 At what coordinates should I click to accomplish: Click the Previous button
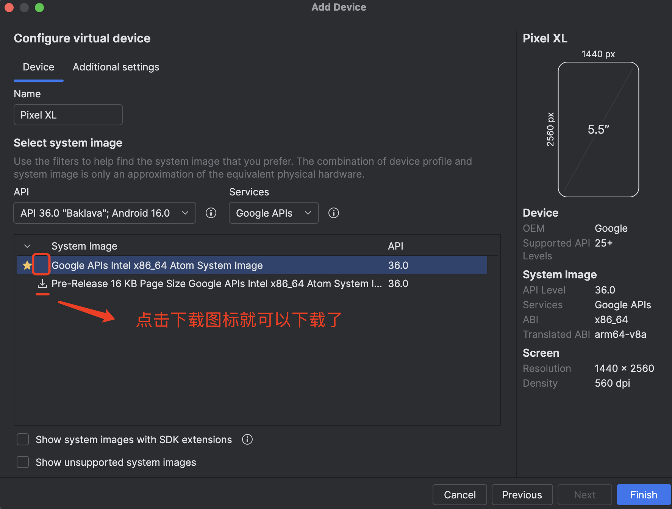tap(522, 495)
